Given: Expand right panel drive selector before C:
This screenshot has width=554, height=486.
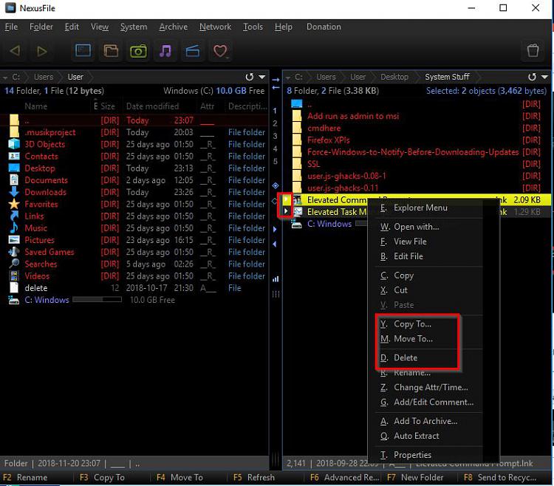Looking at the screenshot, I should 287,77.
